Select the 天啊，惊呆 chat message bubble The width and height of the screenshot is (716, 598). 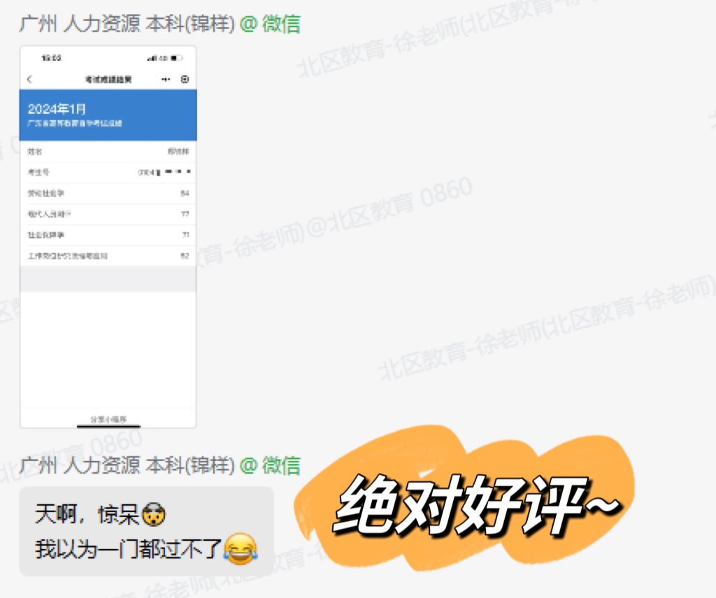pyautogui.click(x=145, y=532)
